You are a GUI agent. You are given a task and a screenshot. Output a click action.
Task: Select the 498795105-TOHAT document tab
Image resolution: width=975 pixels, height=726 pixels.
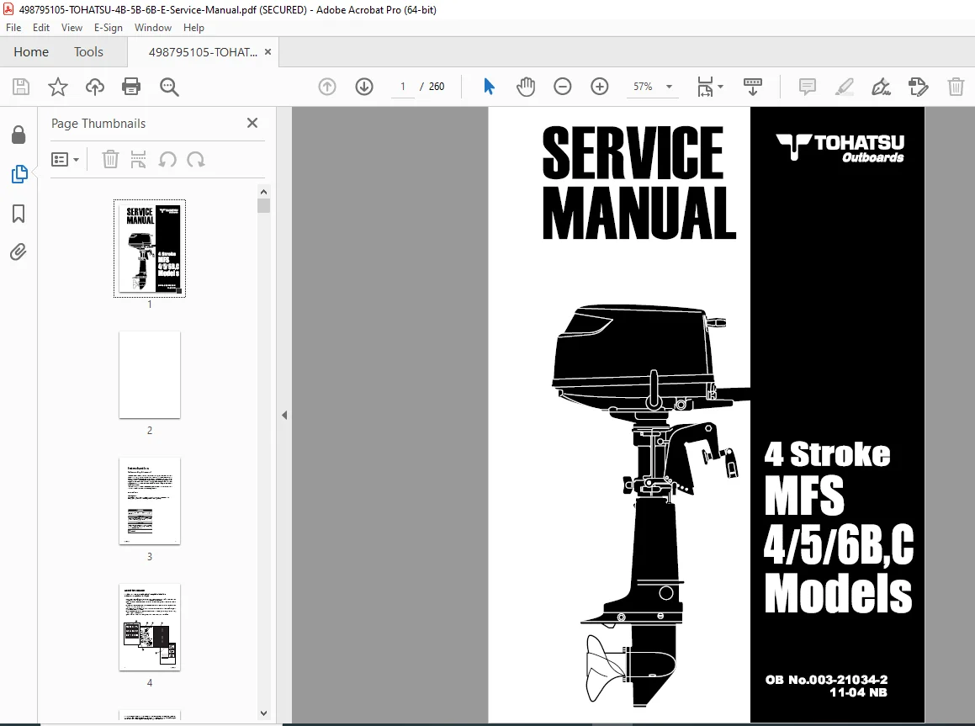(x=203, y=52)
